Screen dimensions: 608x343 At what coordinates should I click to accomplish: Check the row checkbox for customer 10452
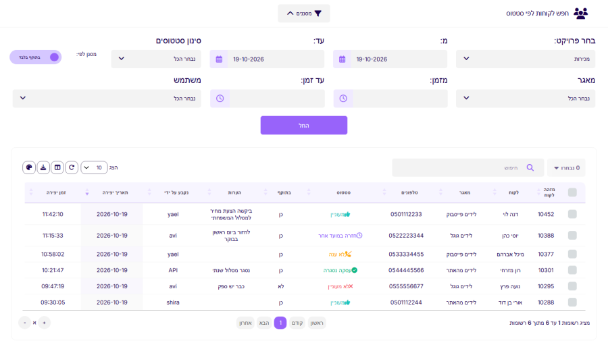coord(572,214)
